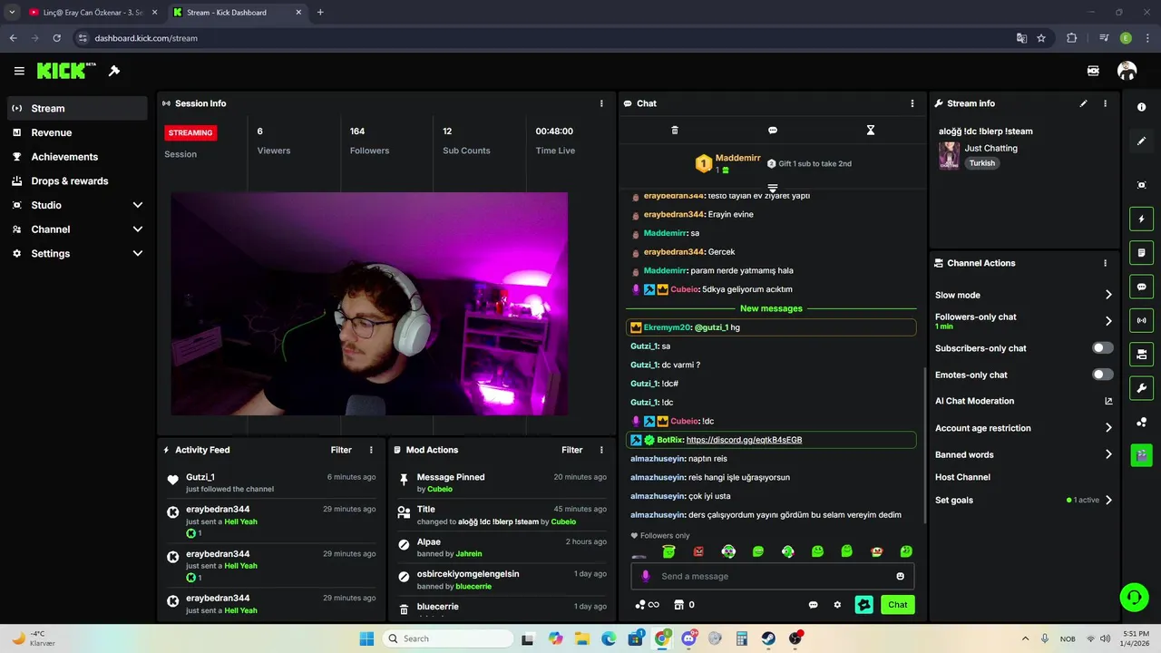Open Chat panel three-dot menu
This screenshot has width=1161, height=653.
[x=912, y=103]
